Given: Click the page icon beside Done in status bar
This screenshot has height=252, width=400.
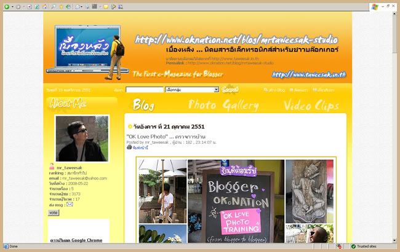Looking at the screenshot, I should [x=6, y=246].
